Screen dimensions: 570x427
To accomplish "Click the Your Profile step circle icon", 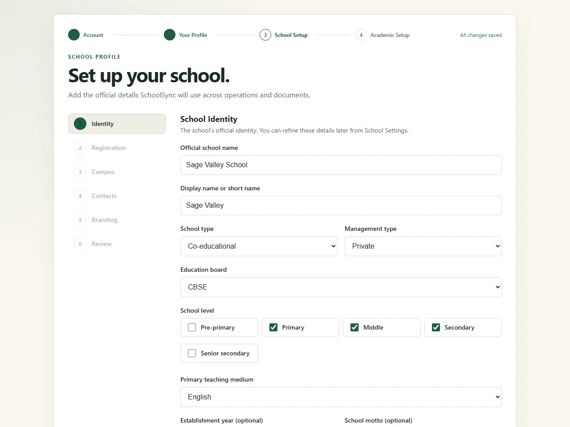I will 170,35.
